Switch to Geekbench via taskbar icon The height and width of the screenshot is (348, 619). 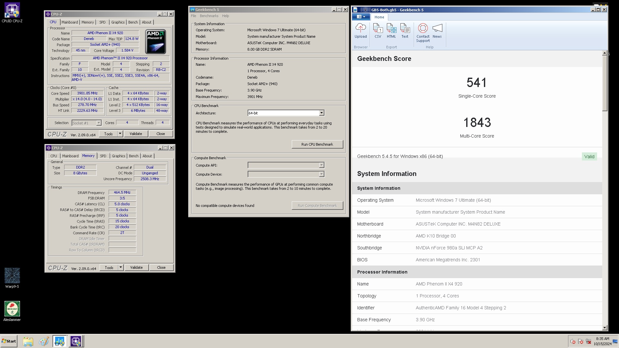click(60, 341)
